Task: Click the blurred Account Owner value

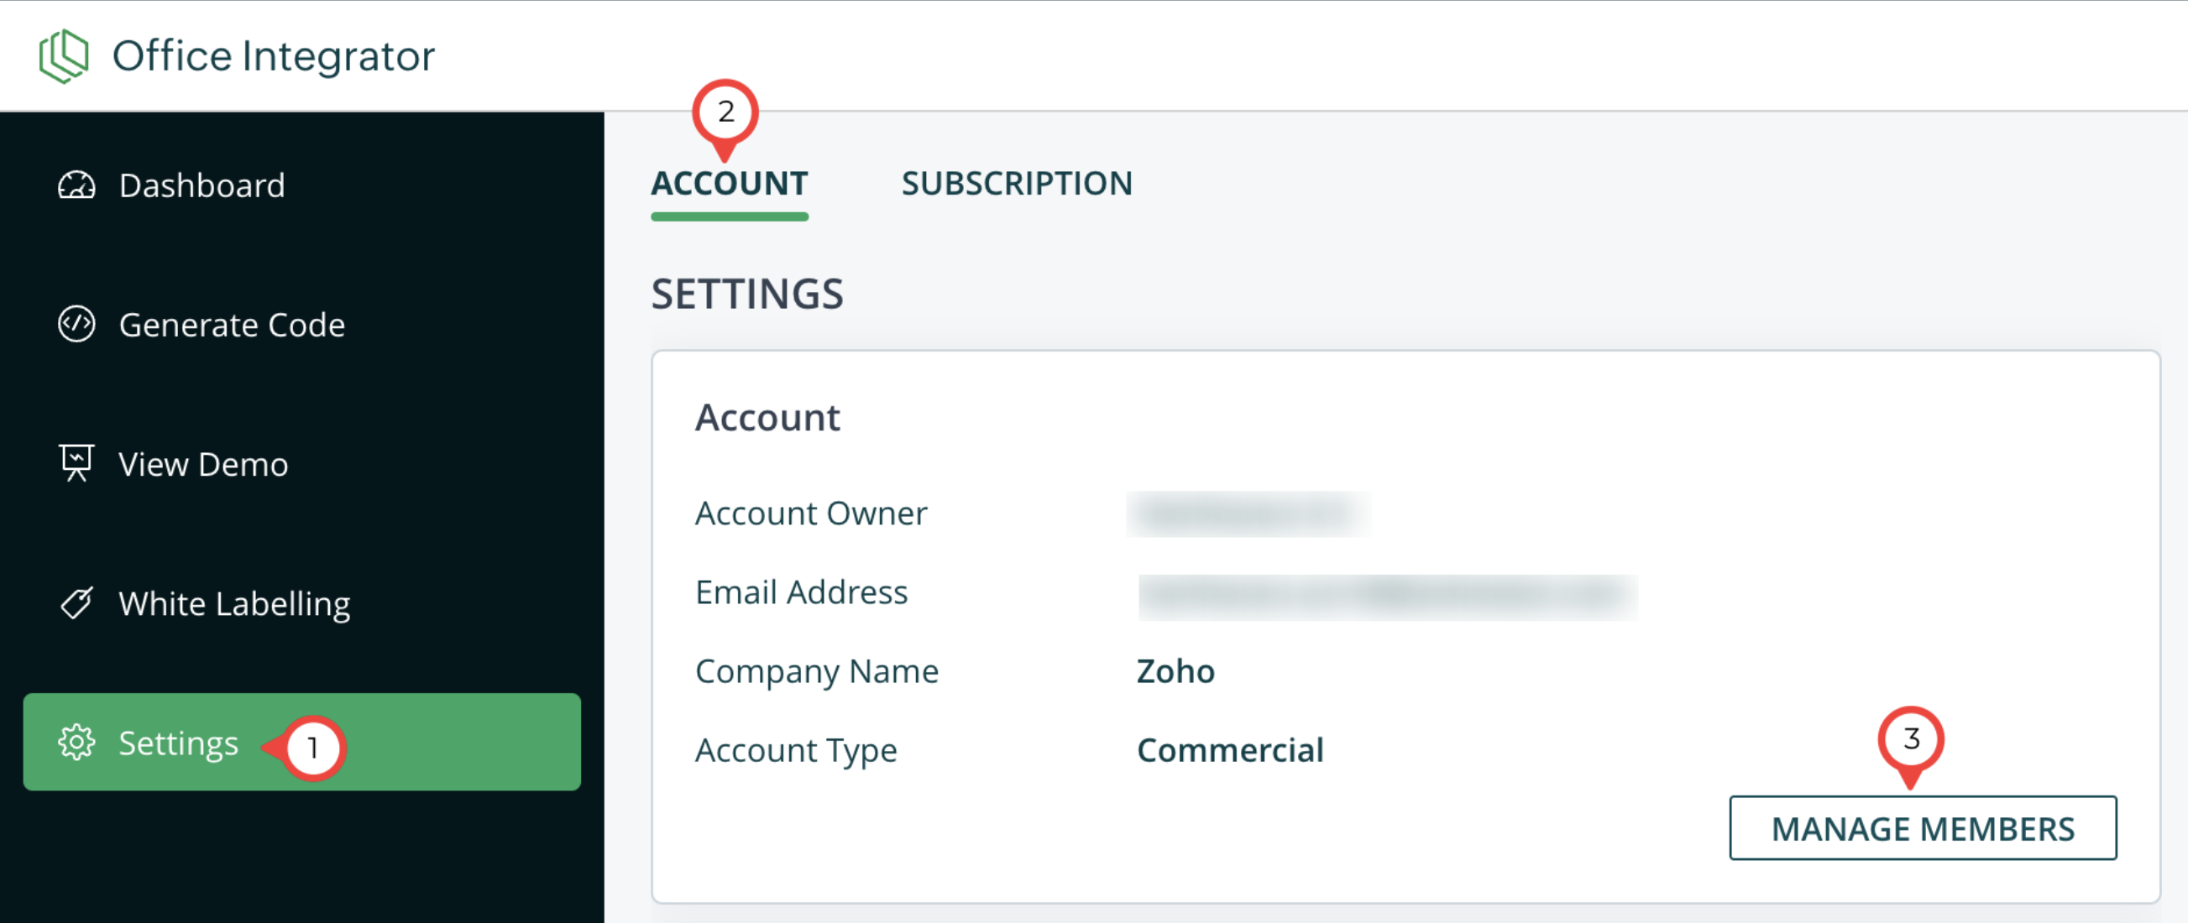Action: click(x=1247, y=514)
